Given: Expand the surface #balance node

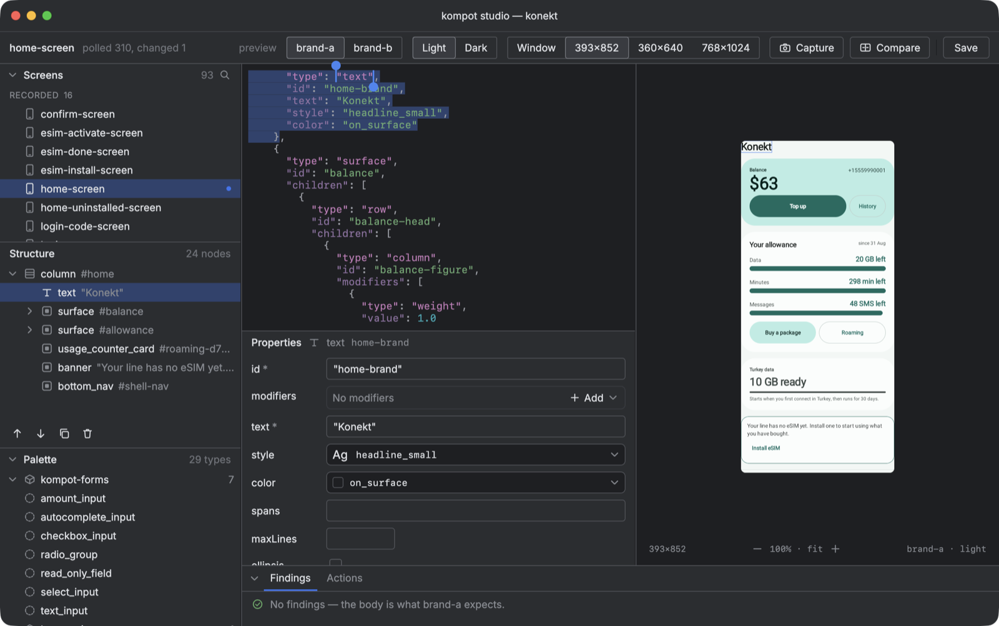Looking at the screenshot, I should click(29, 311).
